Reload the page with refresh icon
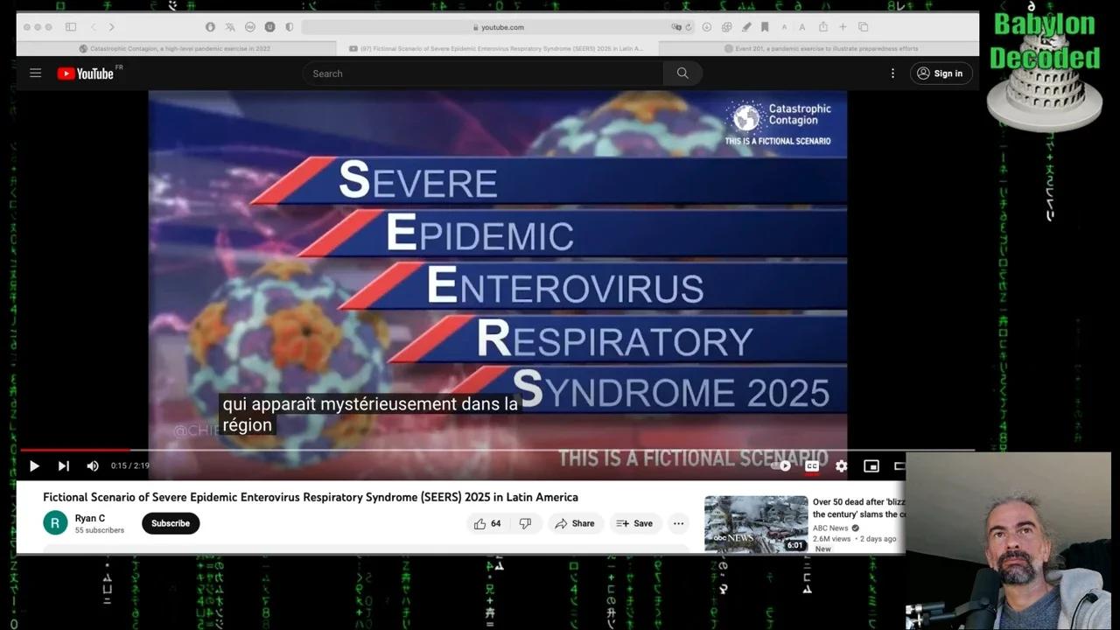The image size is (1120, 630). point(689,27)
